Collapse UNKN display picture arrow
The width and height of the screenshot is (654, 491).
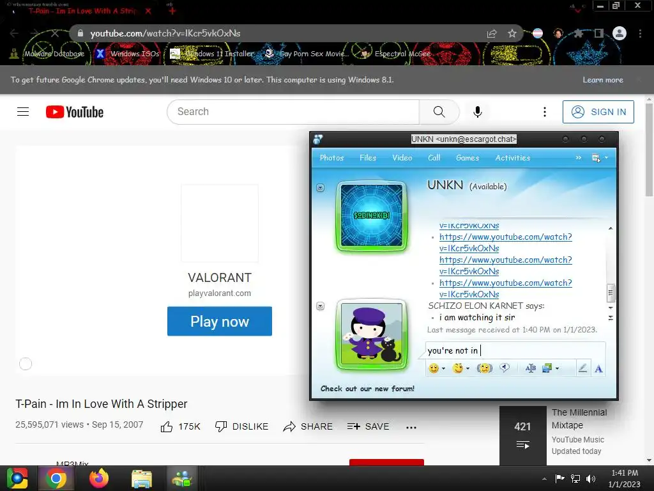[x=321, y=187]
